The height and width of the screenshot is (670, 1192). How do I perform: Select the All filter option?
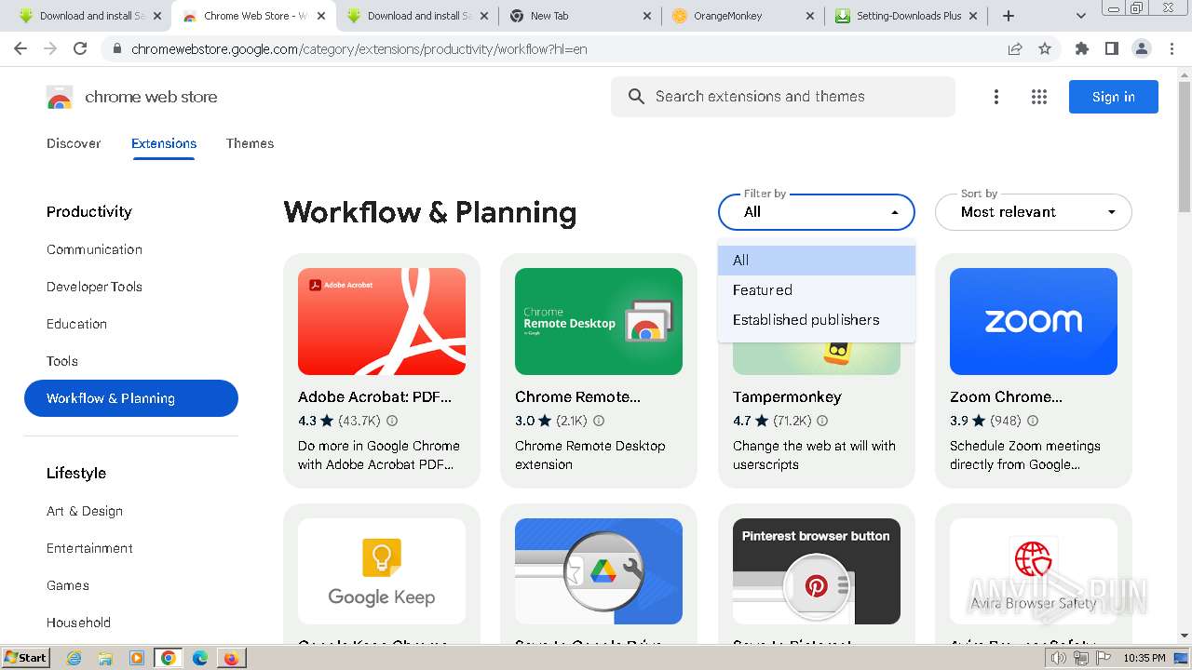pos(817,261)
